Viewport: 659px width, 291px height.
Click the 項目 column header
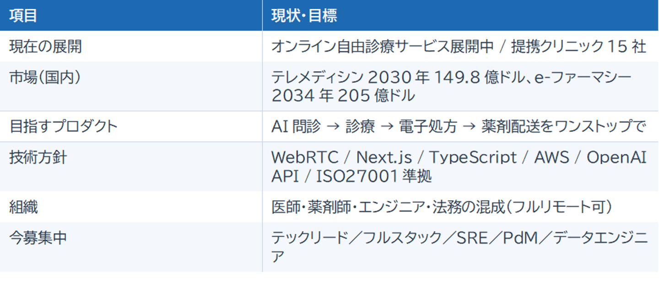(x=23, y=16)
